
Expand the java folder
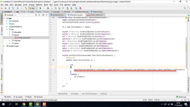7,24
